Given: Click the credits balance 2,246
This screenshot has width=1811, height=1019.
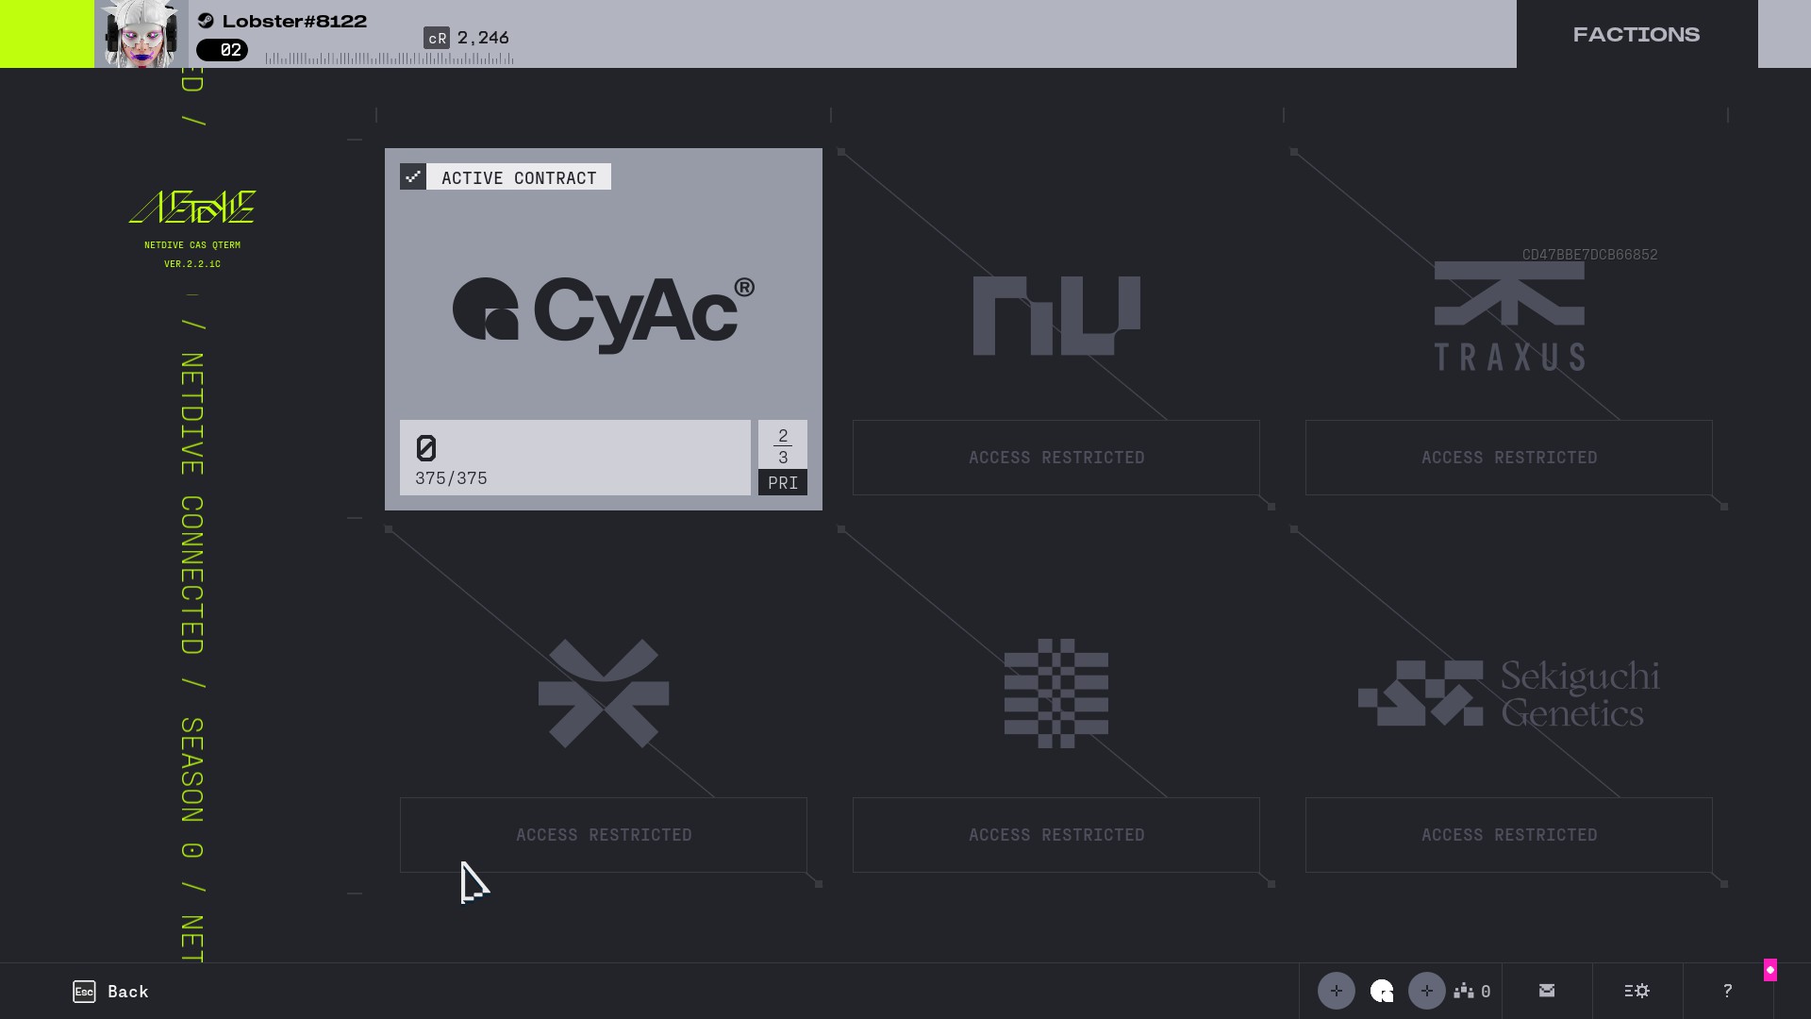Looking at the screenshot, I should (x=483, y=38).
